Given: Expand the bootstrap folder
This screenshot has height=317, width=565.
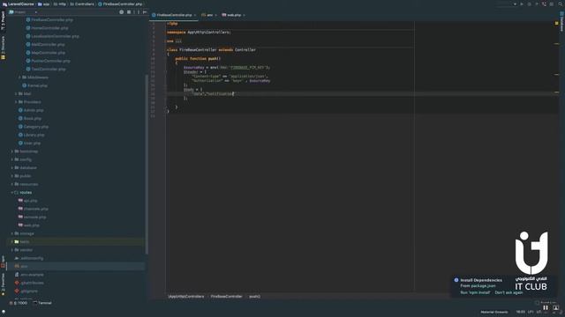Looking at the screenshot, I should [11, 151].
